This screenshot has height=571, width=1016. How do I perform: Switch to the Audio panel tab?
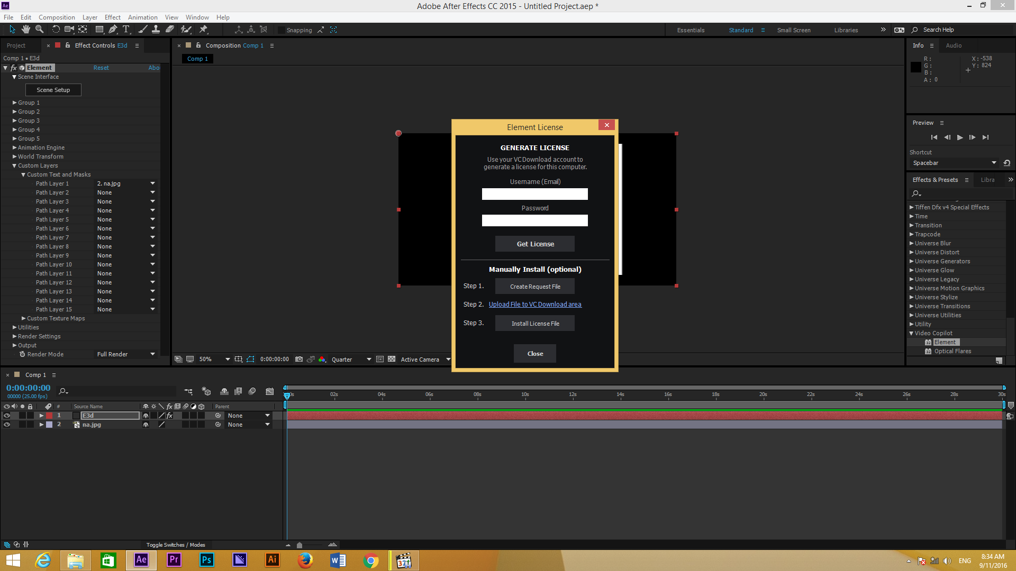coord(954,45)
